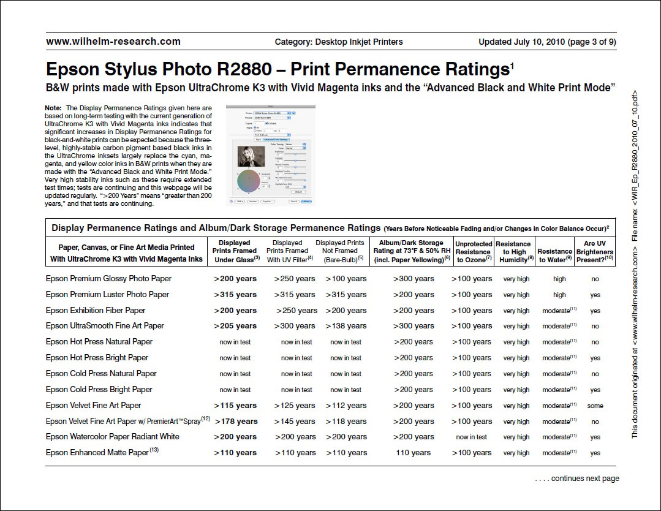Click the ">125 years" UV filter value
This screenshot has height=511, width=661.
pyautogui.click(x=295, y=406)
